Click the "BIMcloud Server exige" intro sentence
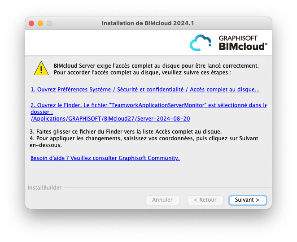The width and height of the screenshot is (297, 242). click(156, 66)
